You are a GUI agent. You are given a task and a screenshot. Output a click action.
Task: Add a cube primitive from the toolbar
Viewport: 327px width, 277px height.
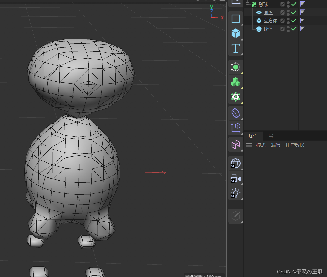pyautogui.click(x=236, y=33)
